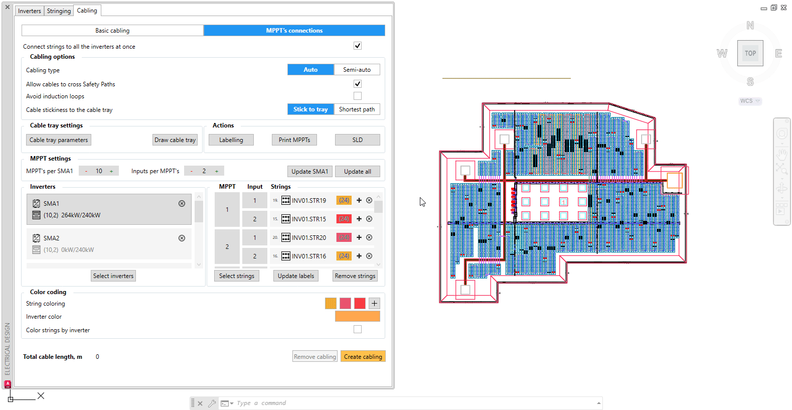Viewport: 792px width, 410px height.
Task: Click string icon for INV01.STR15
Action: coord(286,219)
